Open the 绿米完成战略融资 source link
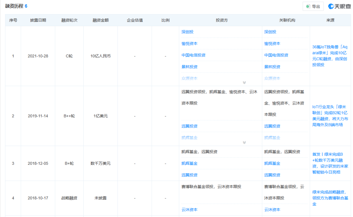Image resolution: width=353 pixels, height=217 pixels. coord(330,198)
